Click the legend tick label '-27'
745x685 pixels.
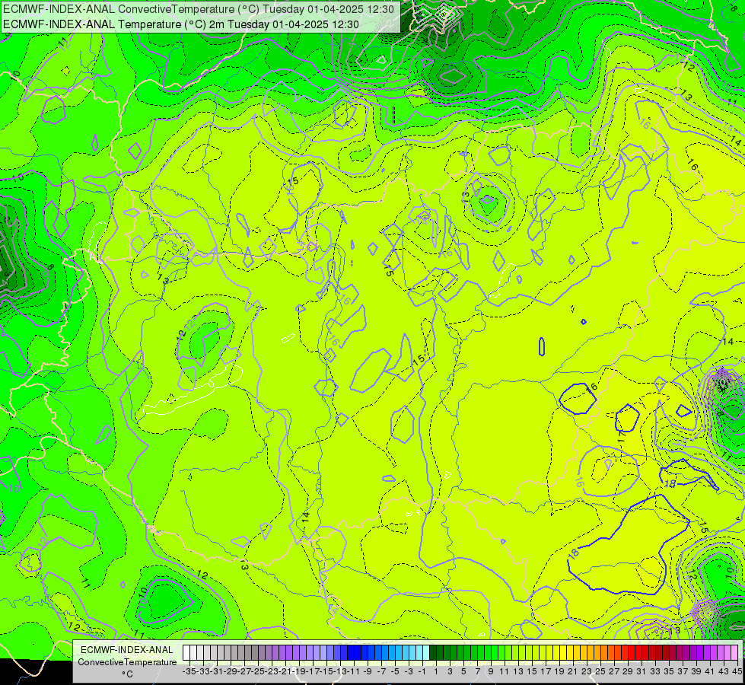(244, 672)
